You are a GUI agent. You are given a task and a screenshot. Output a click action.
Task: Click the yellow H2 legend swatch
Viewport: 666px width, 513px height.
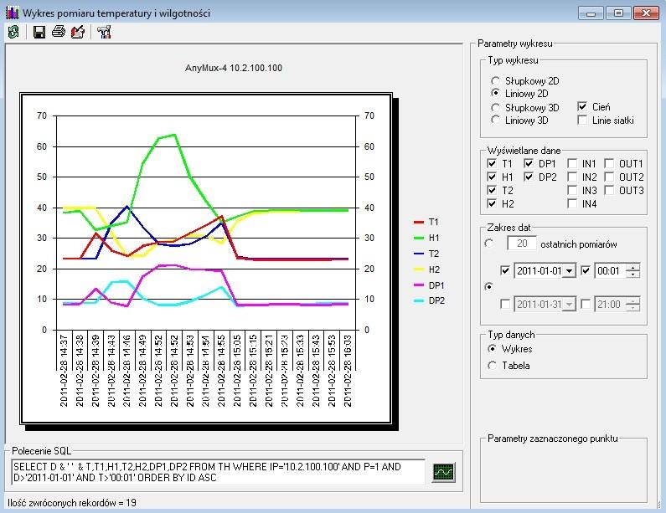click(419, 269)
